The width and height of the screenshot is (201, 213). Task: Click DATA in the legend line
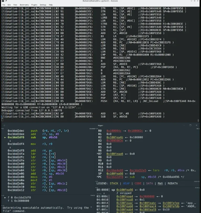[x=150, y=183]
